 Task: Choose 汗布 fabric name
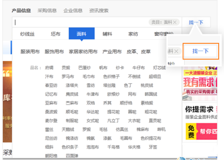point(49,77)
